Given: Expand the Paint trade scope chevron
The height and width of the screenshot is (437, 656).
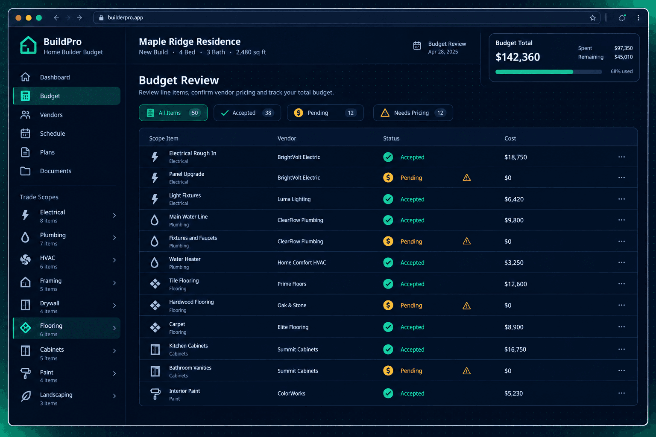Looking at the screenshot, I should tap(114, 373).
